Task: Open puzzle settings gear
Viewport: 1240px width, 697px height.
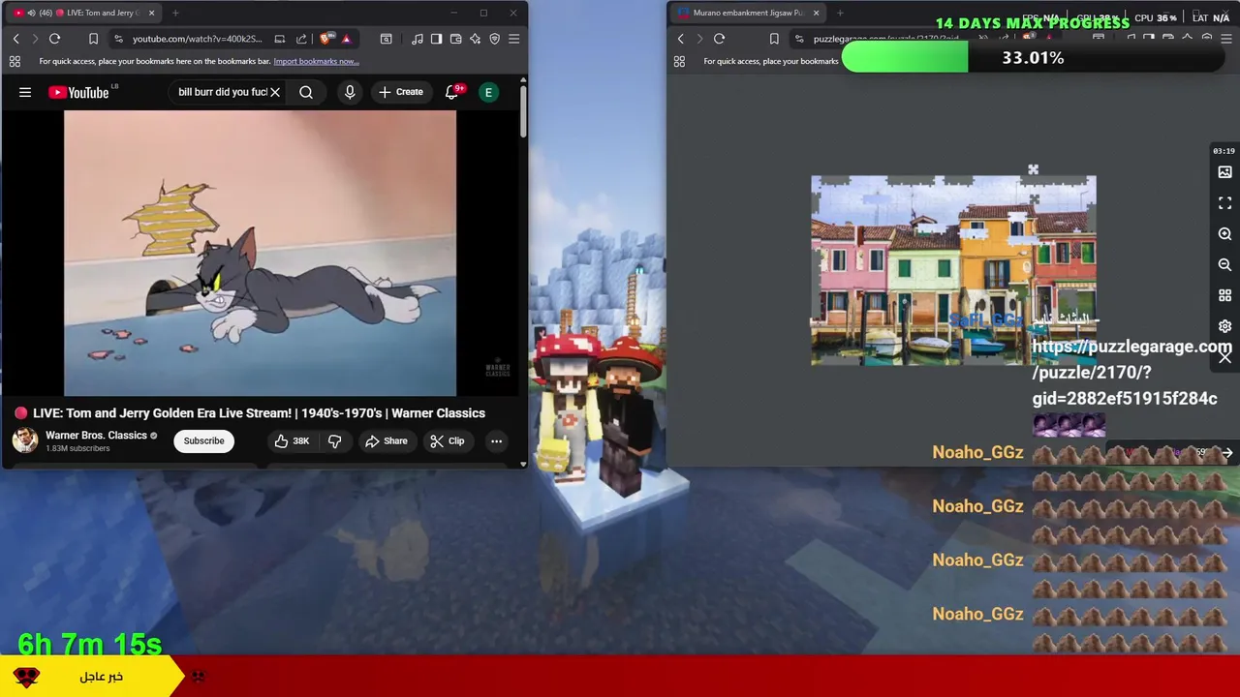Action: click(x=1224, y=326)
